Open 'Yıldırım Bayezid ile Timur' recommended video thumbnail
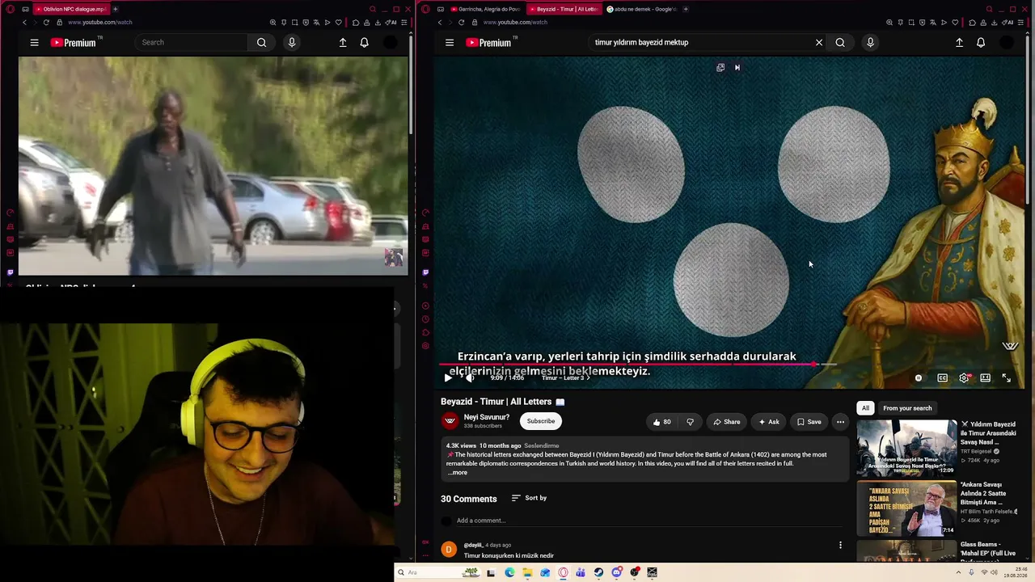Image resolution: width=1035 pixels, height=582 pixels. (x=906, y=447)
